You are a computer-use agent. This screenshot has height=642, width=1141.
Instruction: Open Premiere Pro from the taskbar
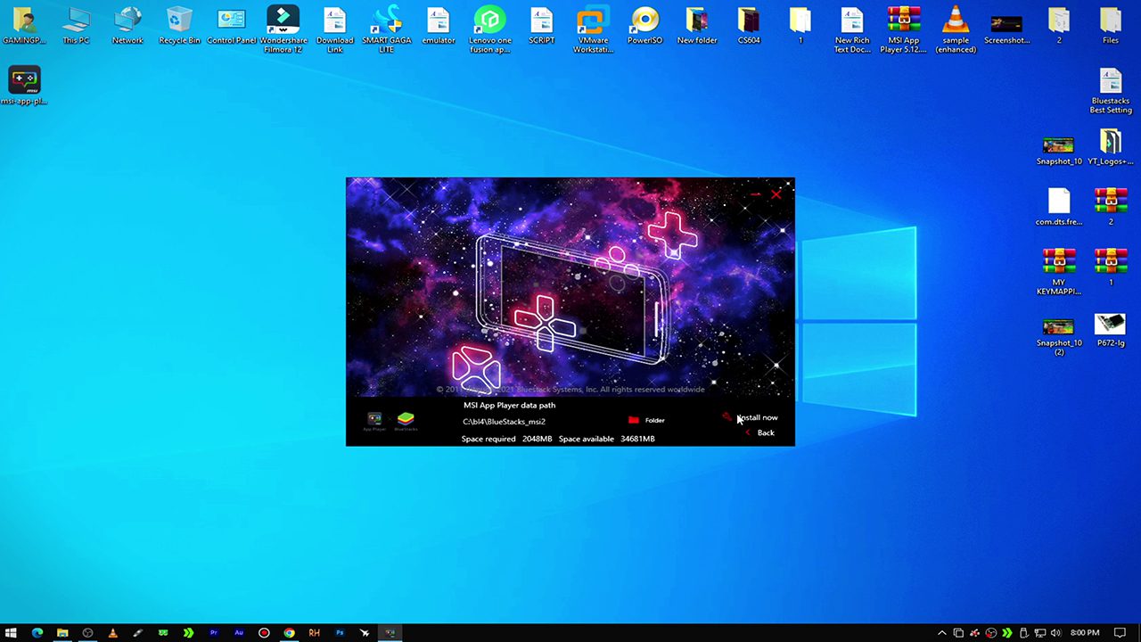(x=213, y=633)
